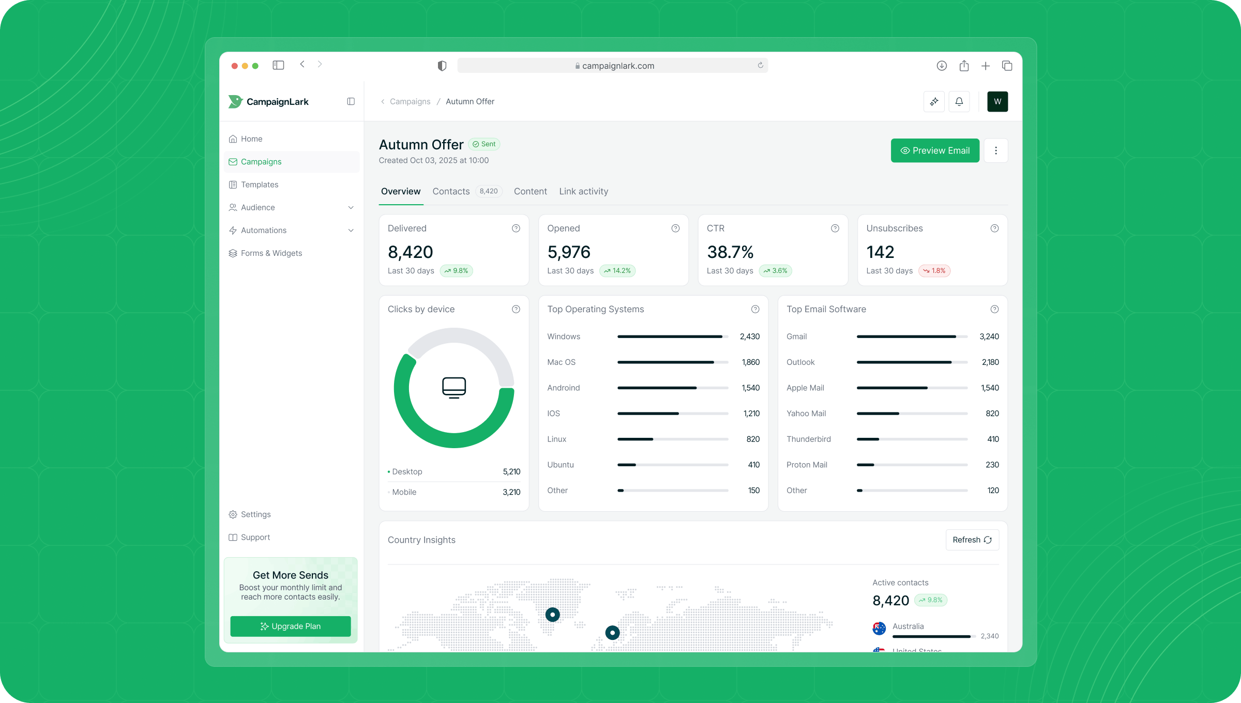Expand the Audience section
Screen dimensions: 1241x703
pyautogui.click(x=351, y=207)
